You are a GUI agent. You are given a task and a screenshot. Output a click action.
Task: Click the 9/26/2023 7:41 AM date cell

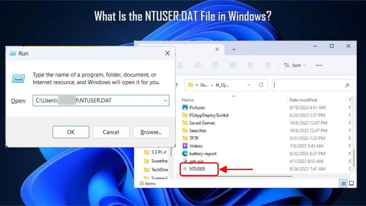(307, 169)
